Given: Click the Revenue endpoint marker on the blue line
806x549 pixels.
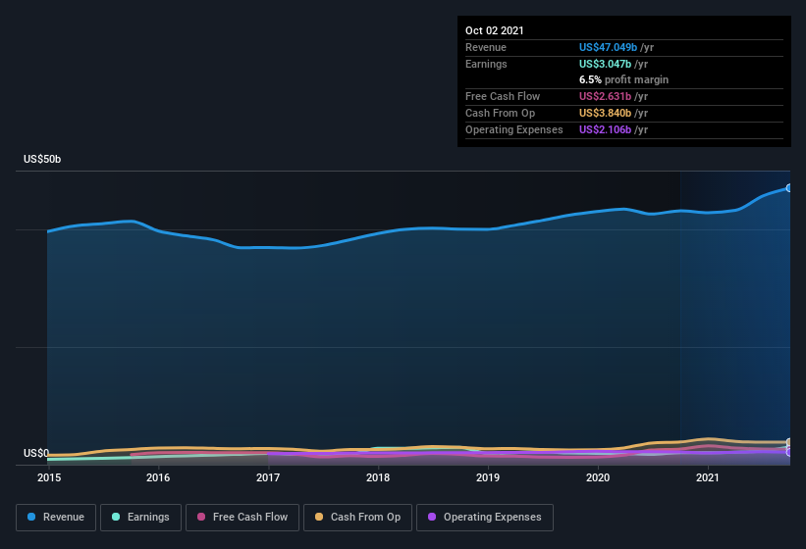Looking at the screenshot, I should [x=789, y=188].
